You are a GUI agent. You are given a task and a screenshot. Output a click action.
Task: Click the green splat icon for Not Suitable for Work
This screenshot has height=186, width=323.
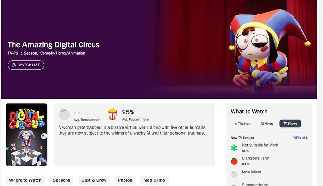click(x=234, y=148)
